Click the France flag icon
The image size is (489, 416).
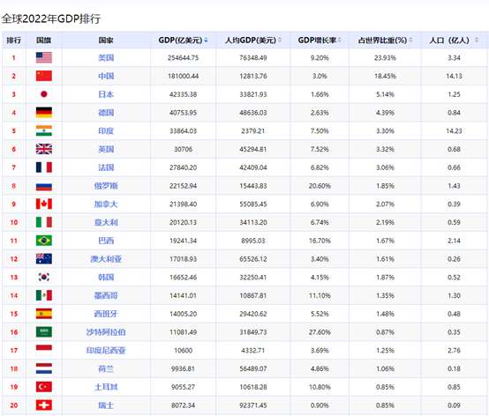point(44,167)
